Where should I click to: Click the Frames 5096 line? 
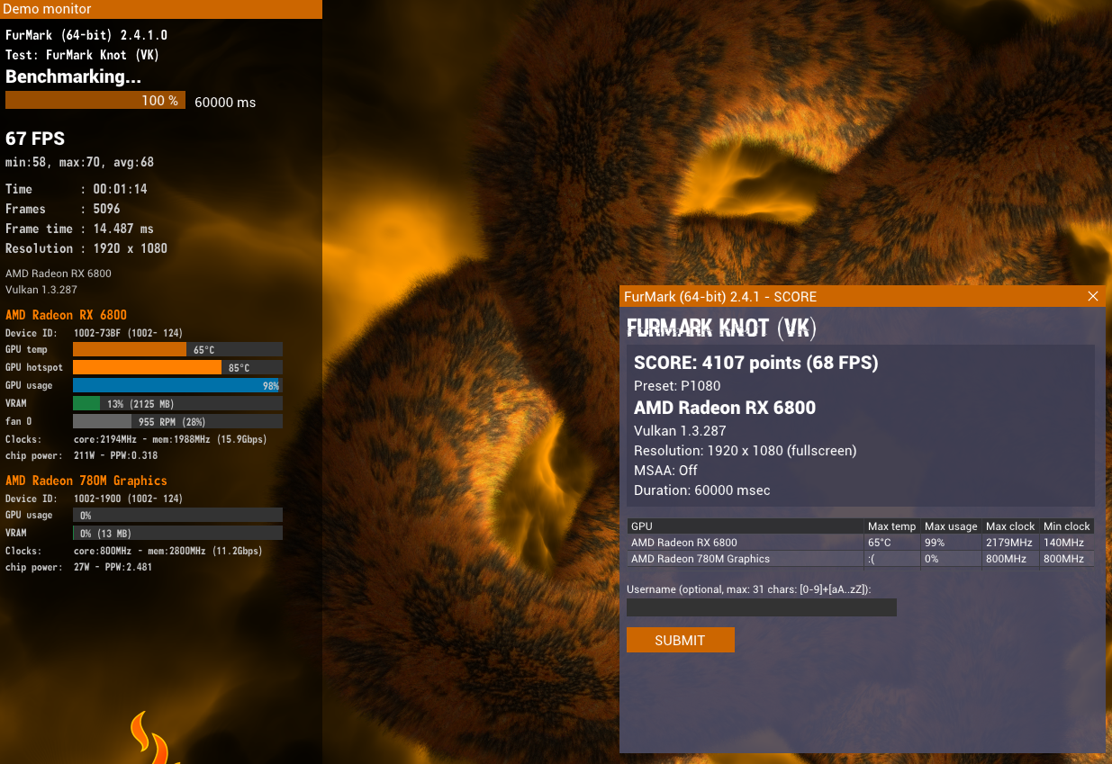(x=63, y=209)
